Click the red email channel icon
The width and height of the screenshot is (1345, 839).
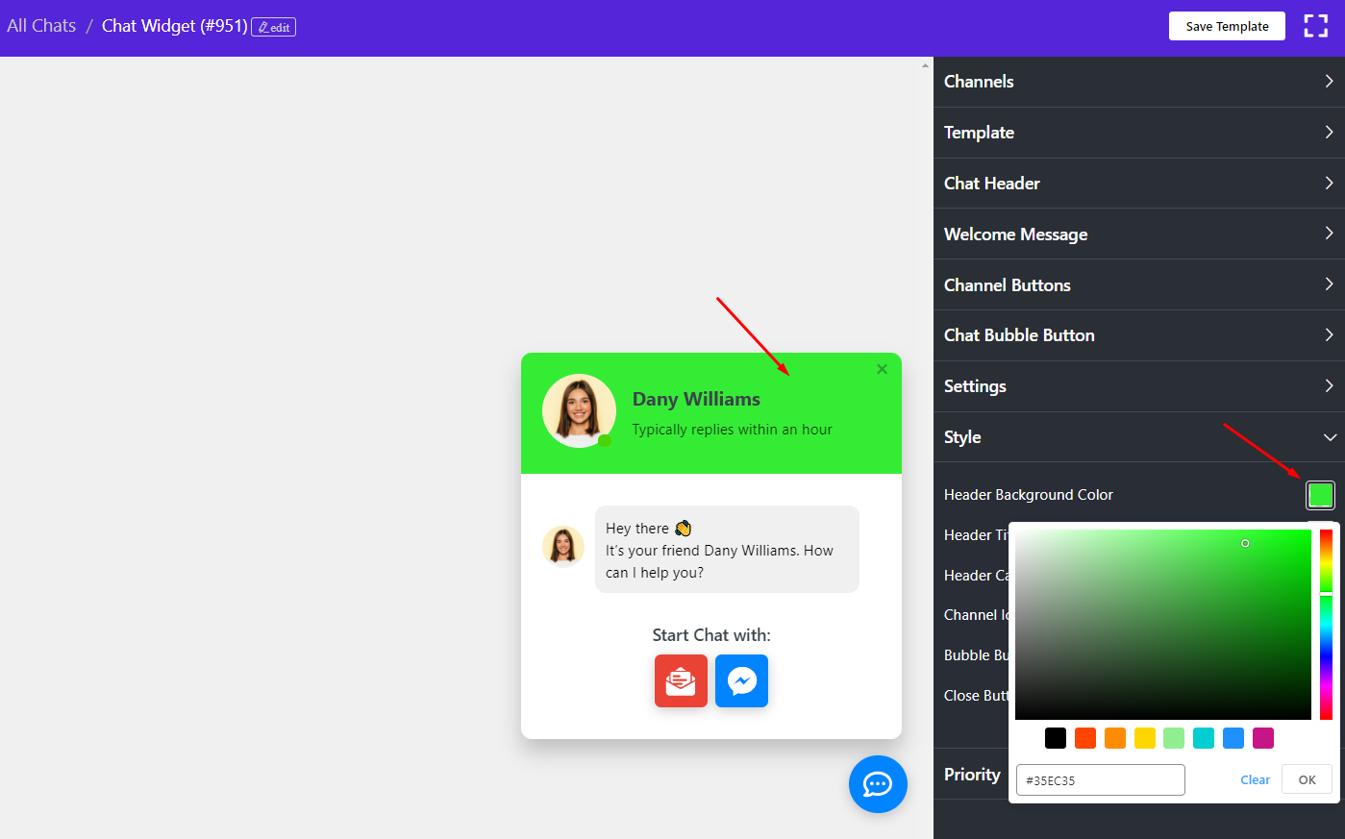point(681,680)
